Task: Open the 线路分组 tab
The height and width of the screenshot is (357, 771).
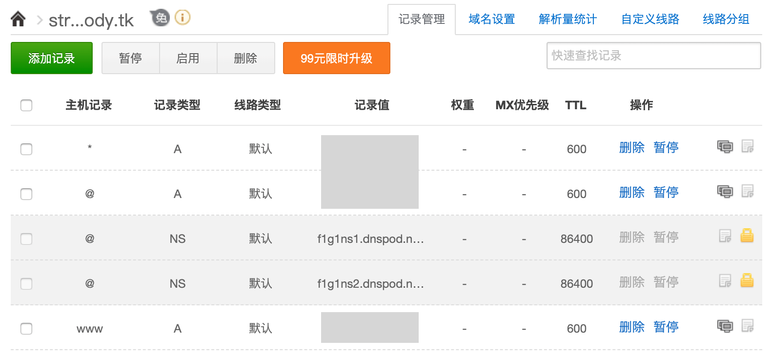Action: (x=726, y=19)
